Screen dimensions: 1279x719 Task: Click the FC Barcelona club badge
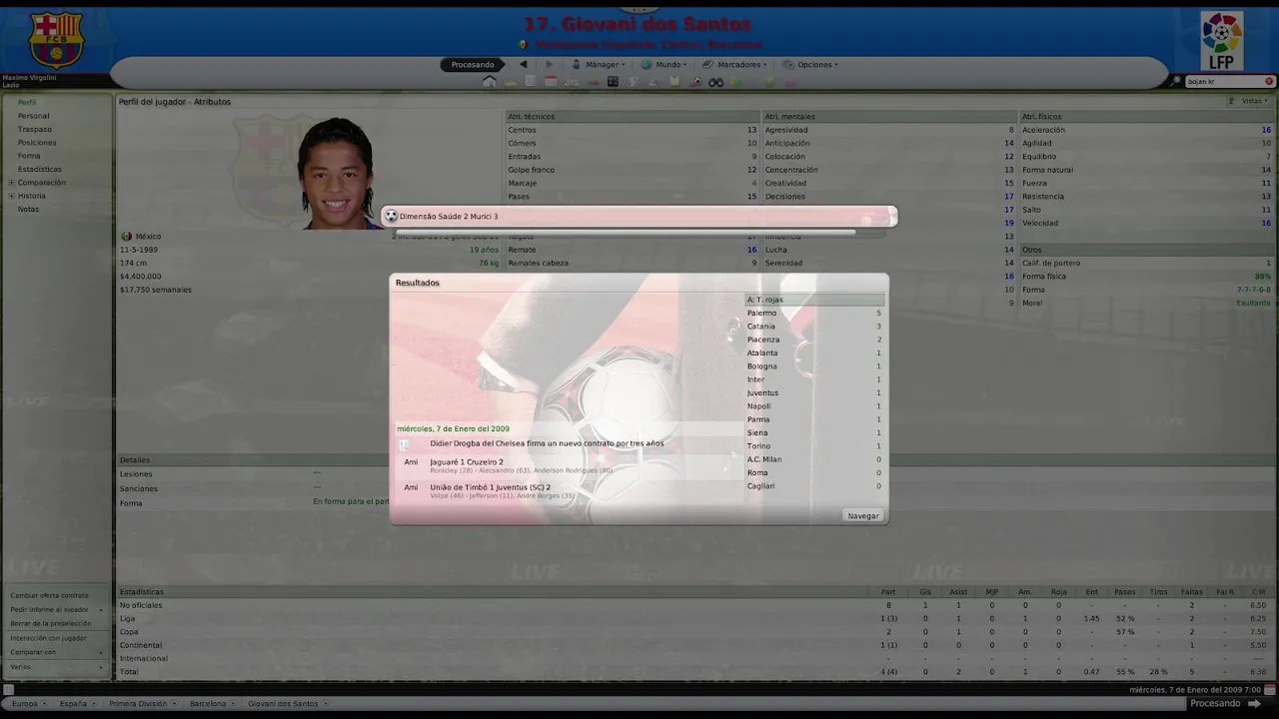pyautogui.click(x=56, y=38)
